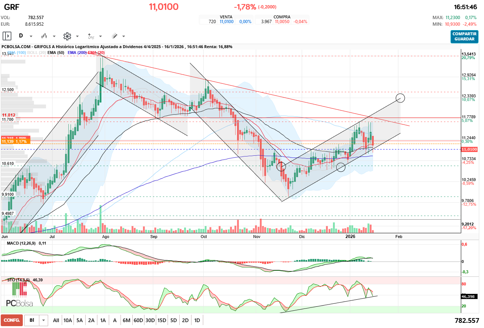Toggle the EMA (100) indicator label
This screenshot has width=484, height=328.
click(16, 53)
